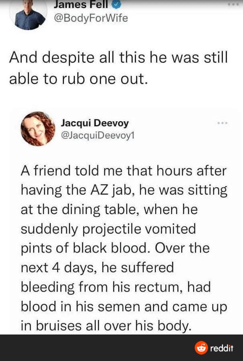Tap the verified checkmark next to James Fell
Screen dimensions: 243x361
(x=116, y=5)
